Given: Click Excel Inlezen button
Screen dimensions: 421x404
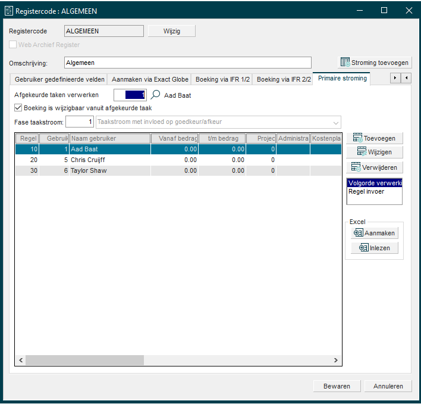Looking at the screenshot, I should (375, 248).
